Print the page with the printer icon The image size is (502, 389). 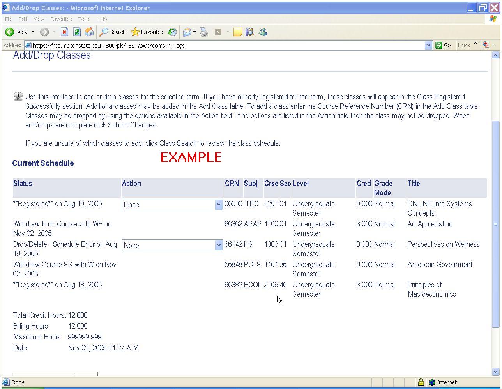[x=204, y=32]
